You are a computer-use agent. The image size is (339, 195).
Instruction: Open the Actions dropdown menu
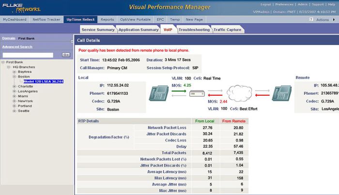(x=324, y=19)
